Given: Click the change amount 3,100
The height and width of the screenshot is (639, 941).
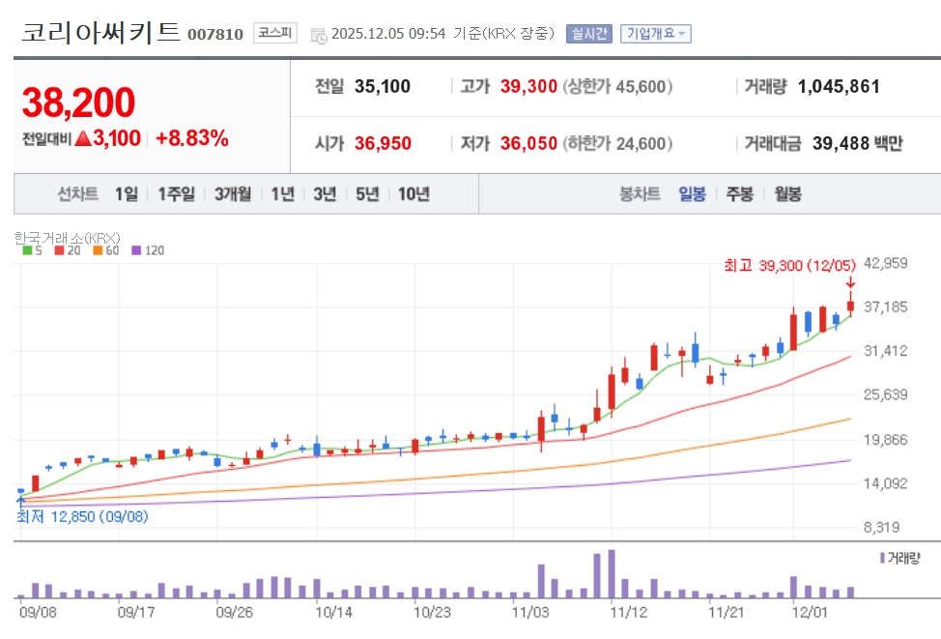Looking at the screenshot, I should click(x=117, y=138).
